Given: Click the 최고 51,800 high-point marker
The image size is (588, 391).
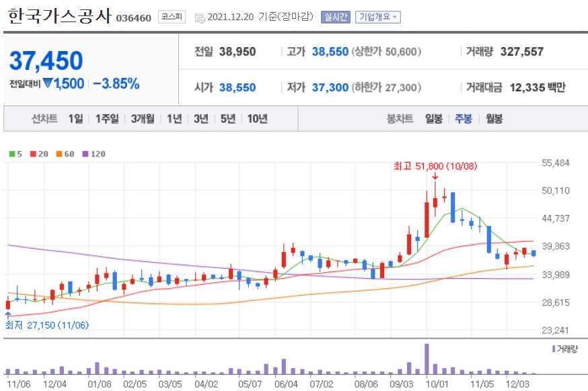Looking at the screenshot, I should click(435, 167).
